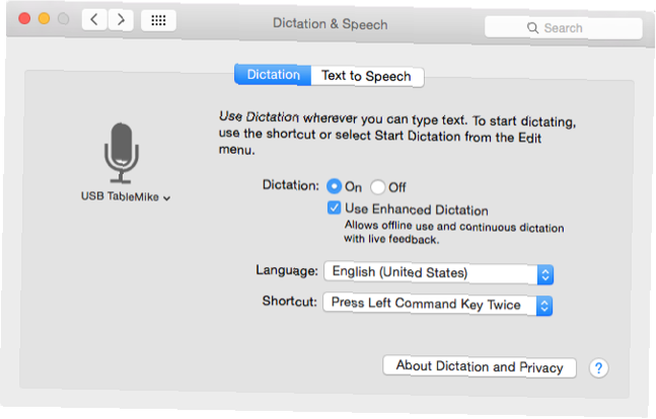Click the Language dropdown stepper arrows

click(x=545, y=275)
